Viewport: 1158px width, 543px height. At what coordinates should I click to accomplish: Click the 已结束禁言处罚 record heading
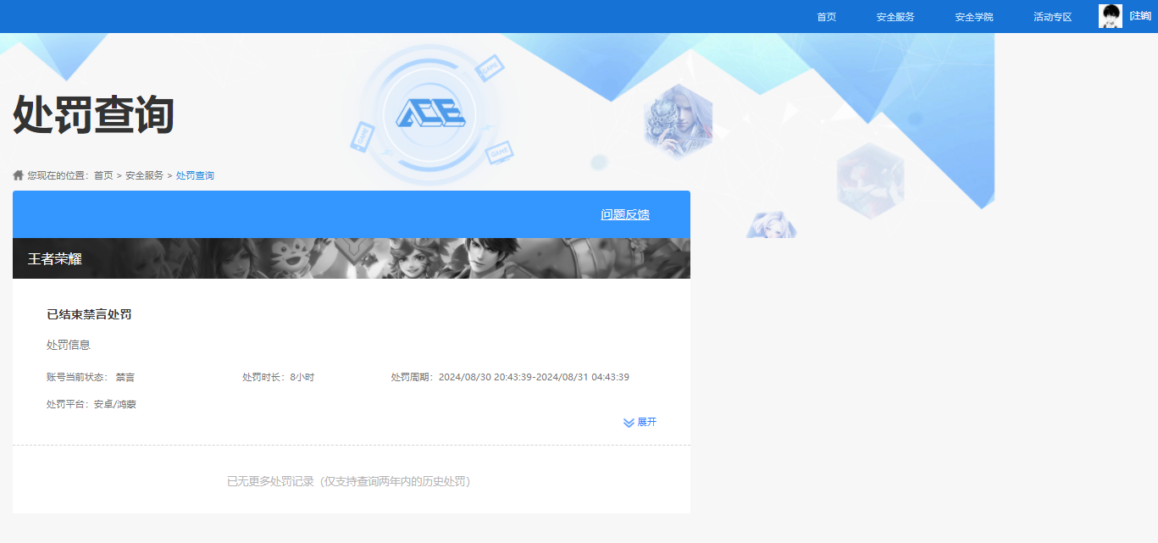coord(89,314)
